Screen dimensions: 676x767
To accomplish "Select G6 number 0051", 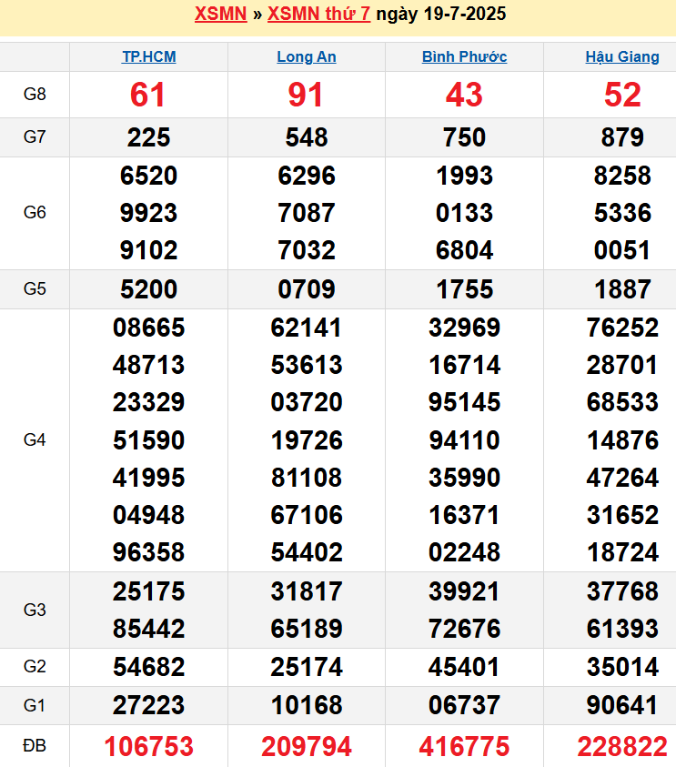I will (x=622, y=250).
